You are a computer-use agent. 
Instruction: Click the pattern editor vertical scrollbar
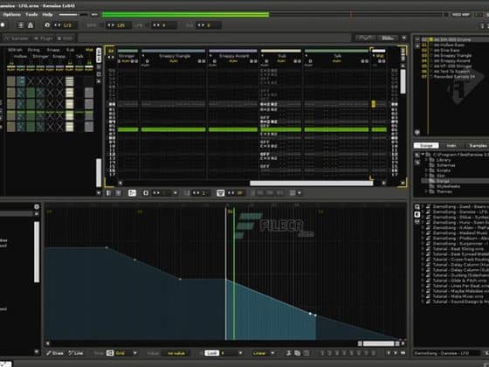[x=403, y=81]
